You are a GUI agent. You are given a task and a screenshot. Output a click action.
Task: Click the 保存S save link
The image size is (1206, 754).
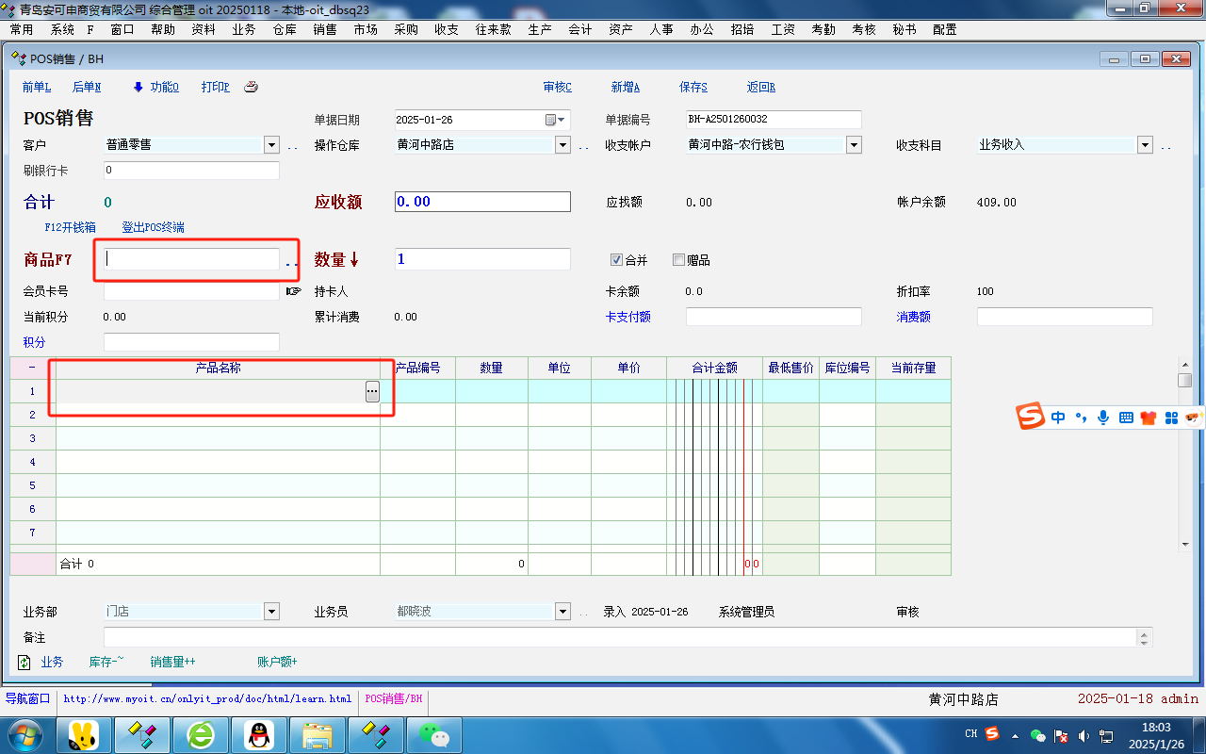tap(693, 88)
